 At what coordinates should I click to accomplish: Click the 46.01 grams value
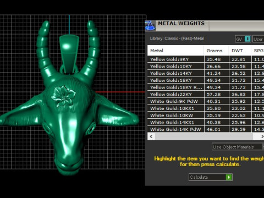coord(213,129)
